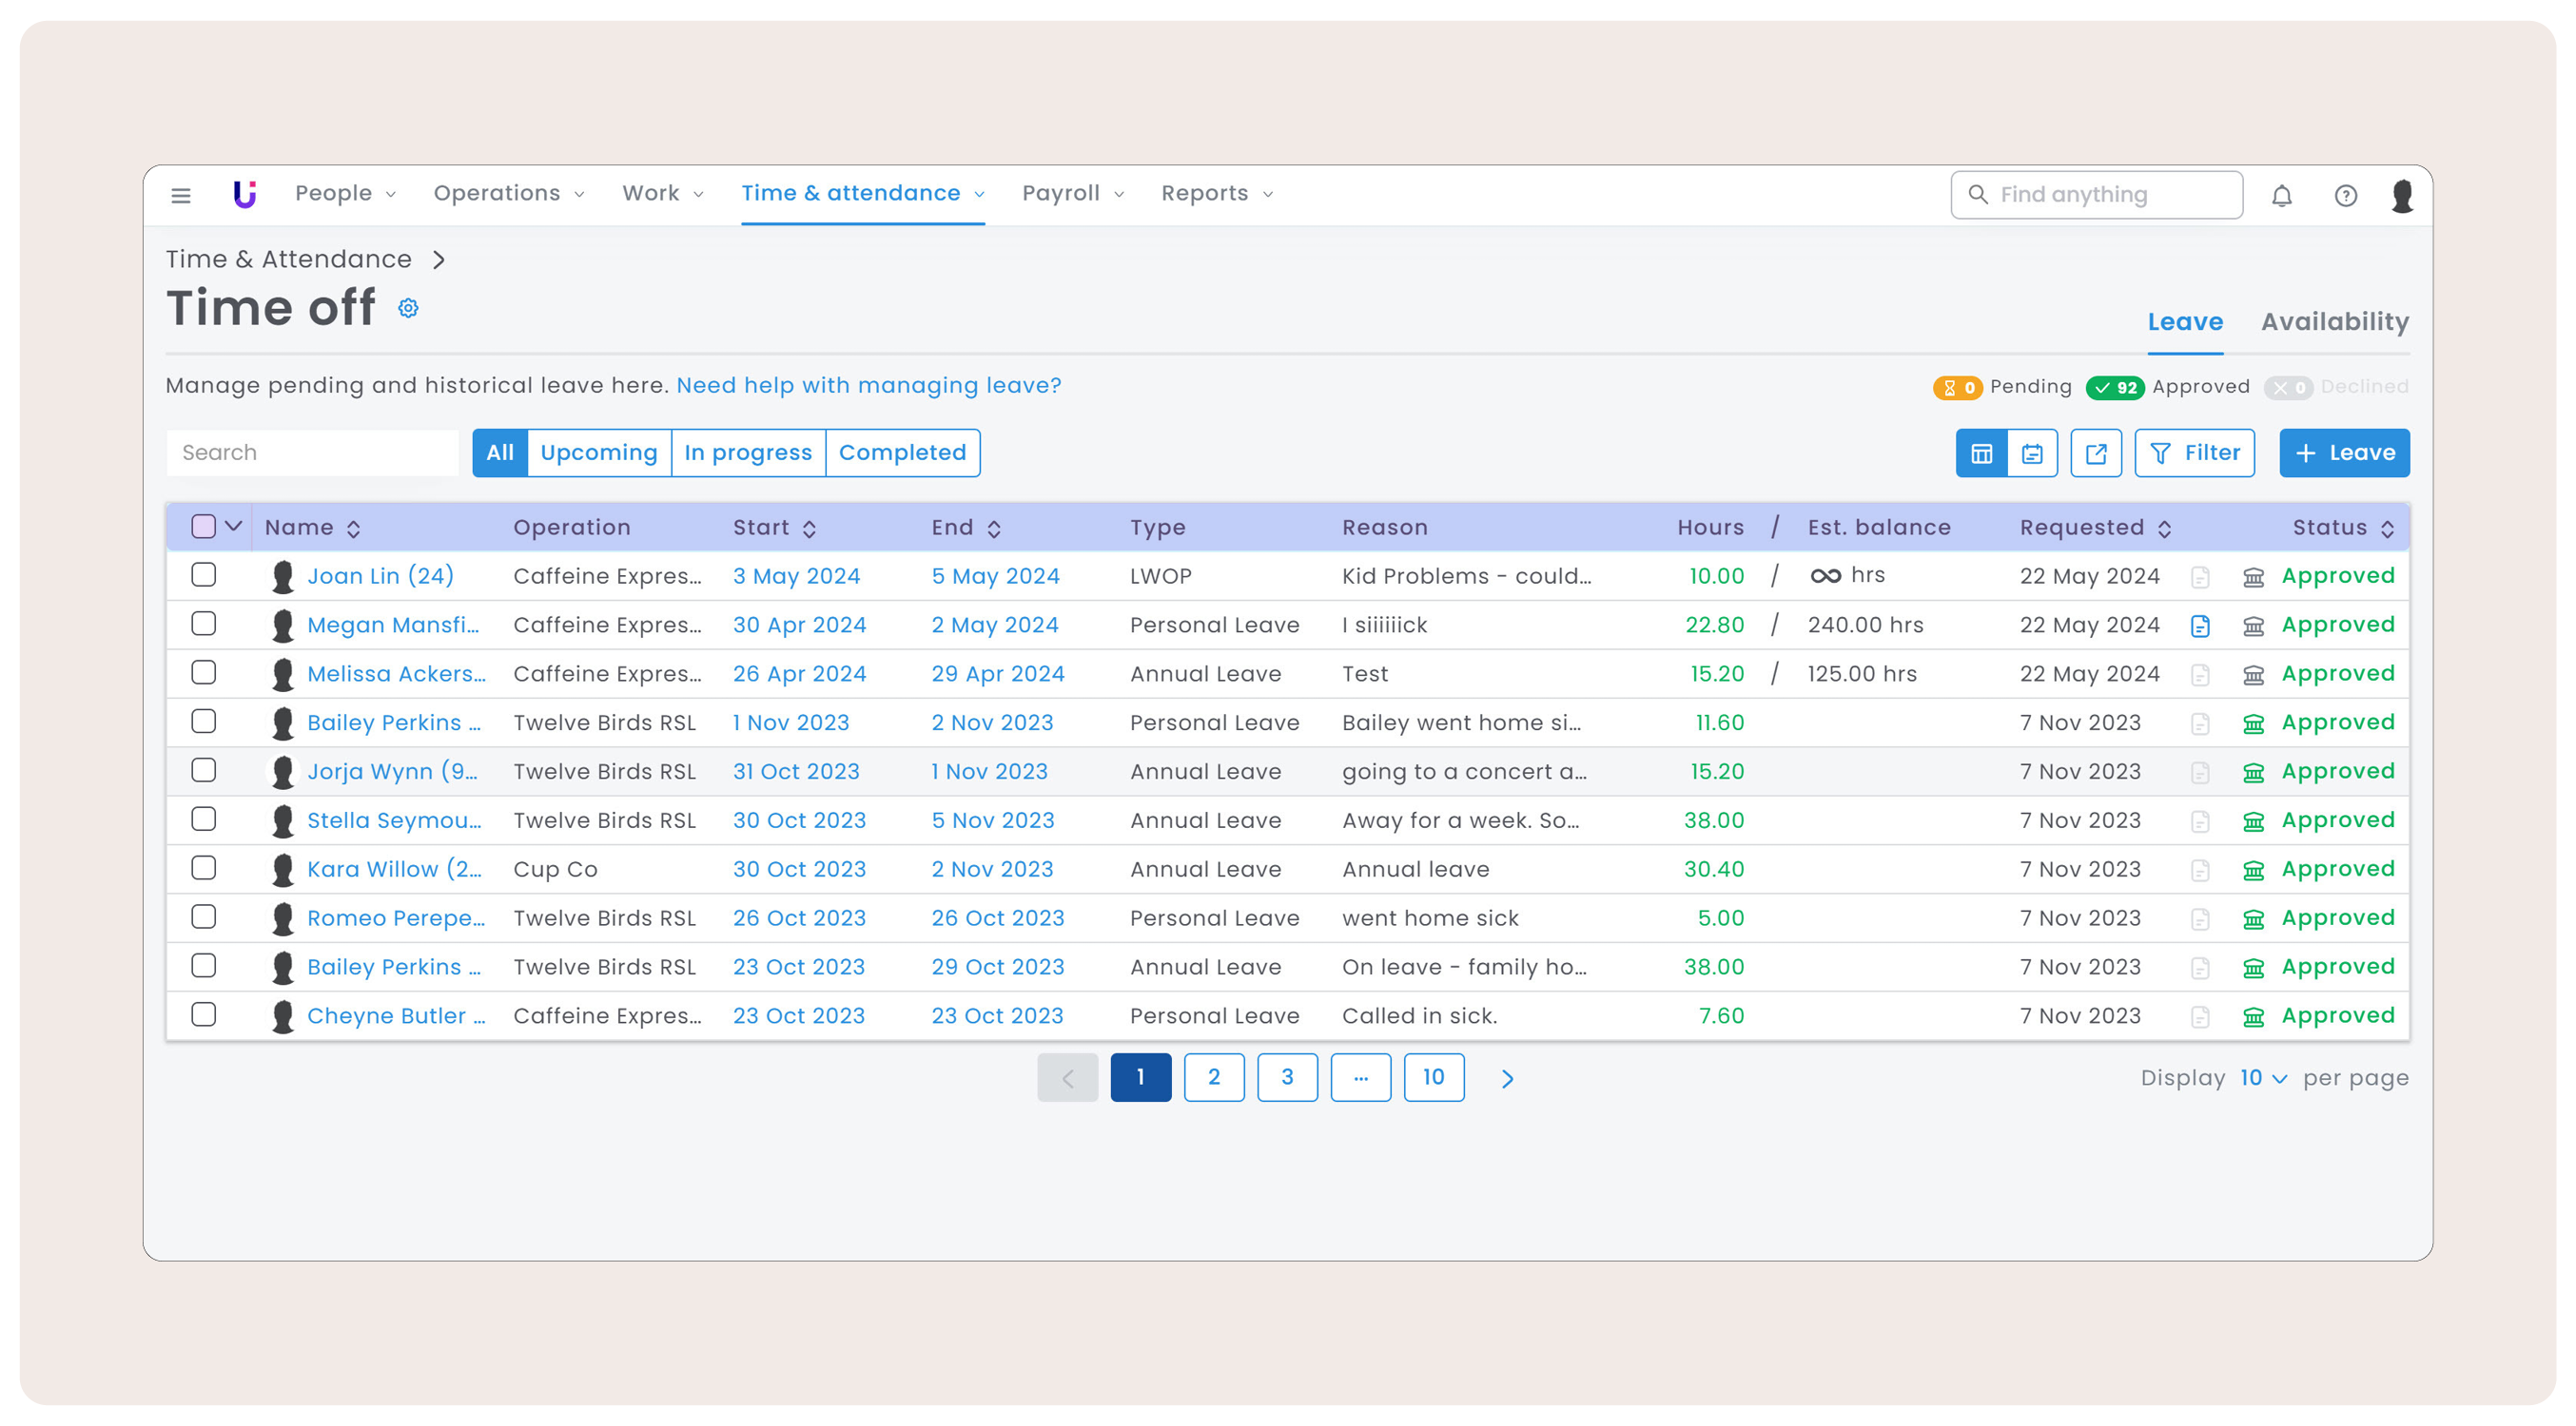Go to page 3 of results
This screenshot has width=2576, height=1426.
1286,1077
